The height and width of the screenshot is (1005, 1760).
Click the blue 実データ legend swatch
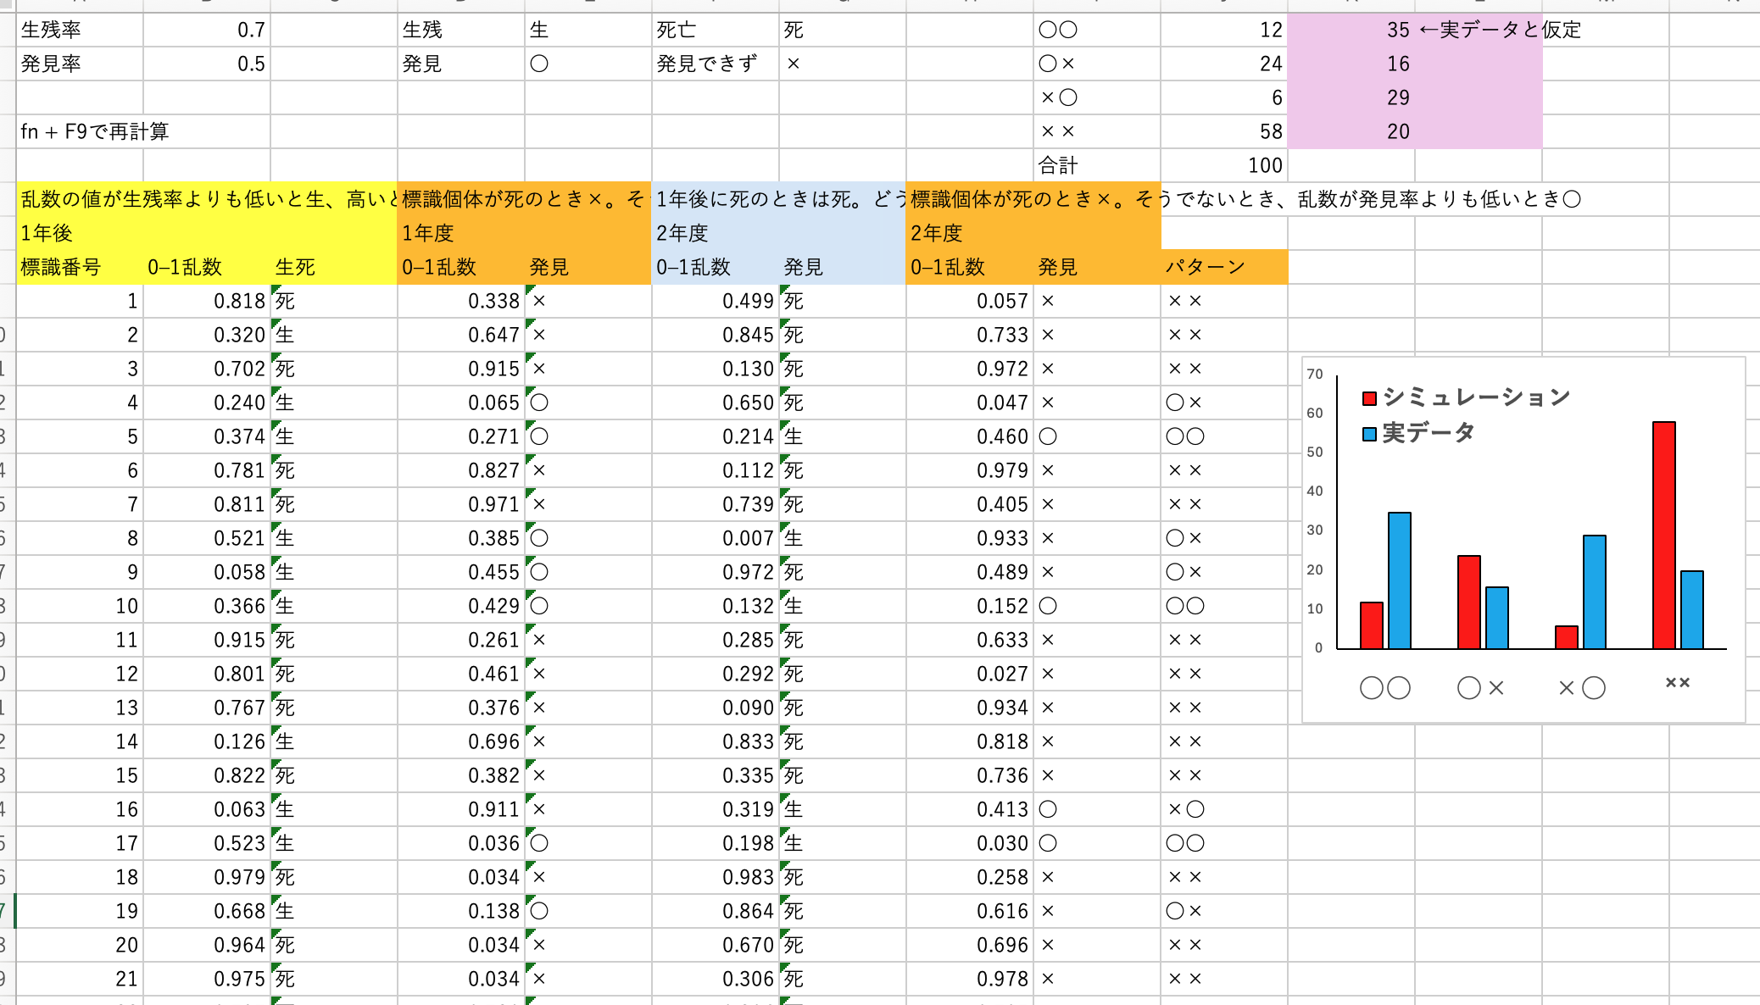[x=1369, y=434]
